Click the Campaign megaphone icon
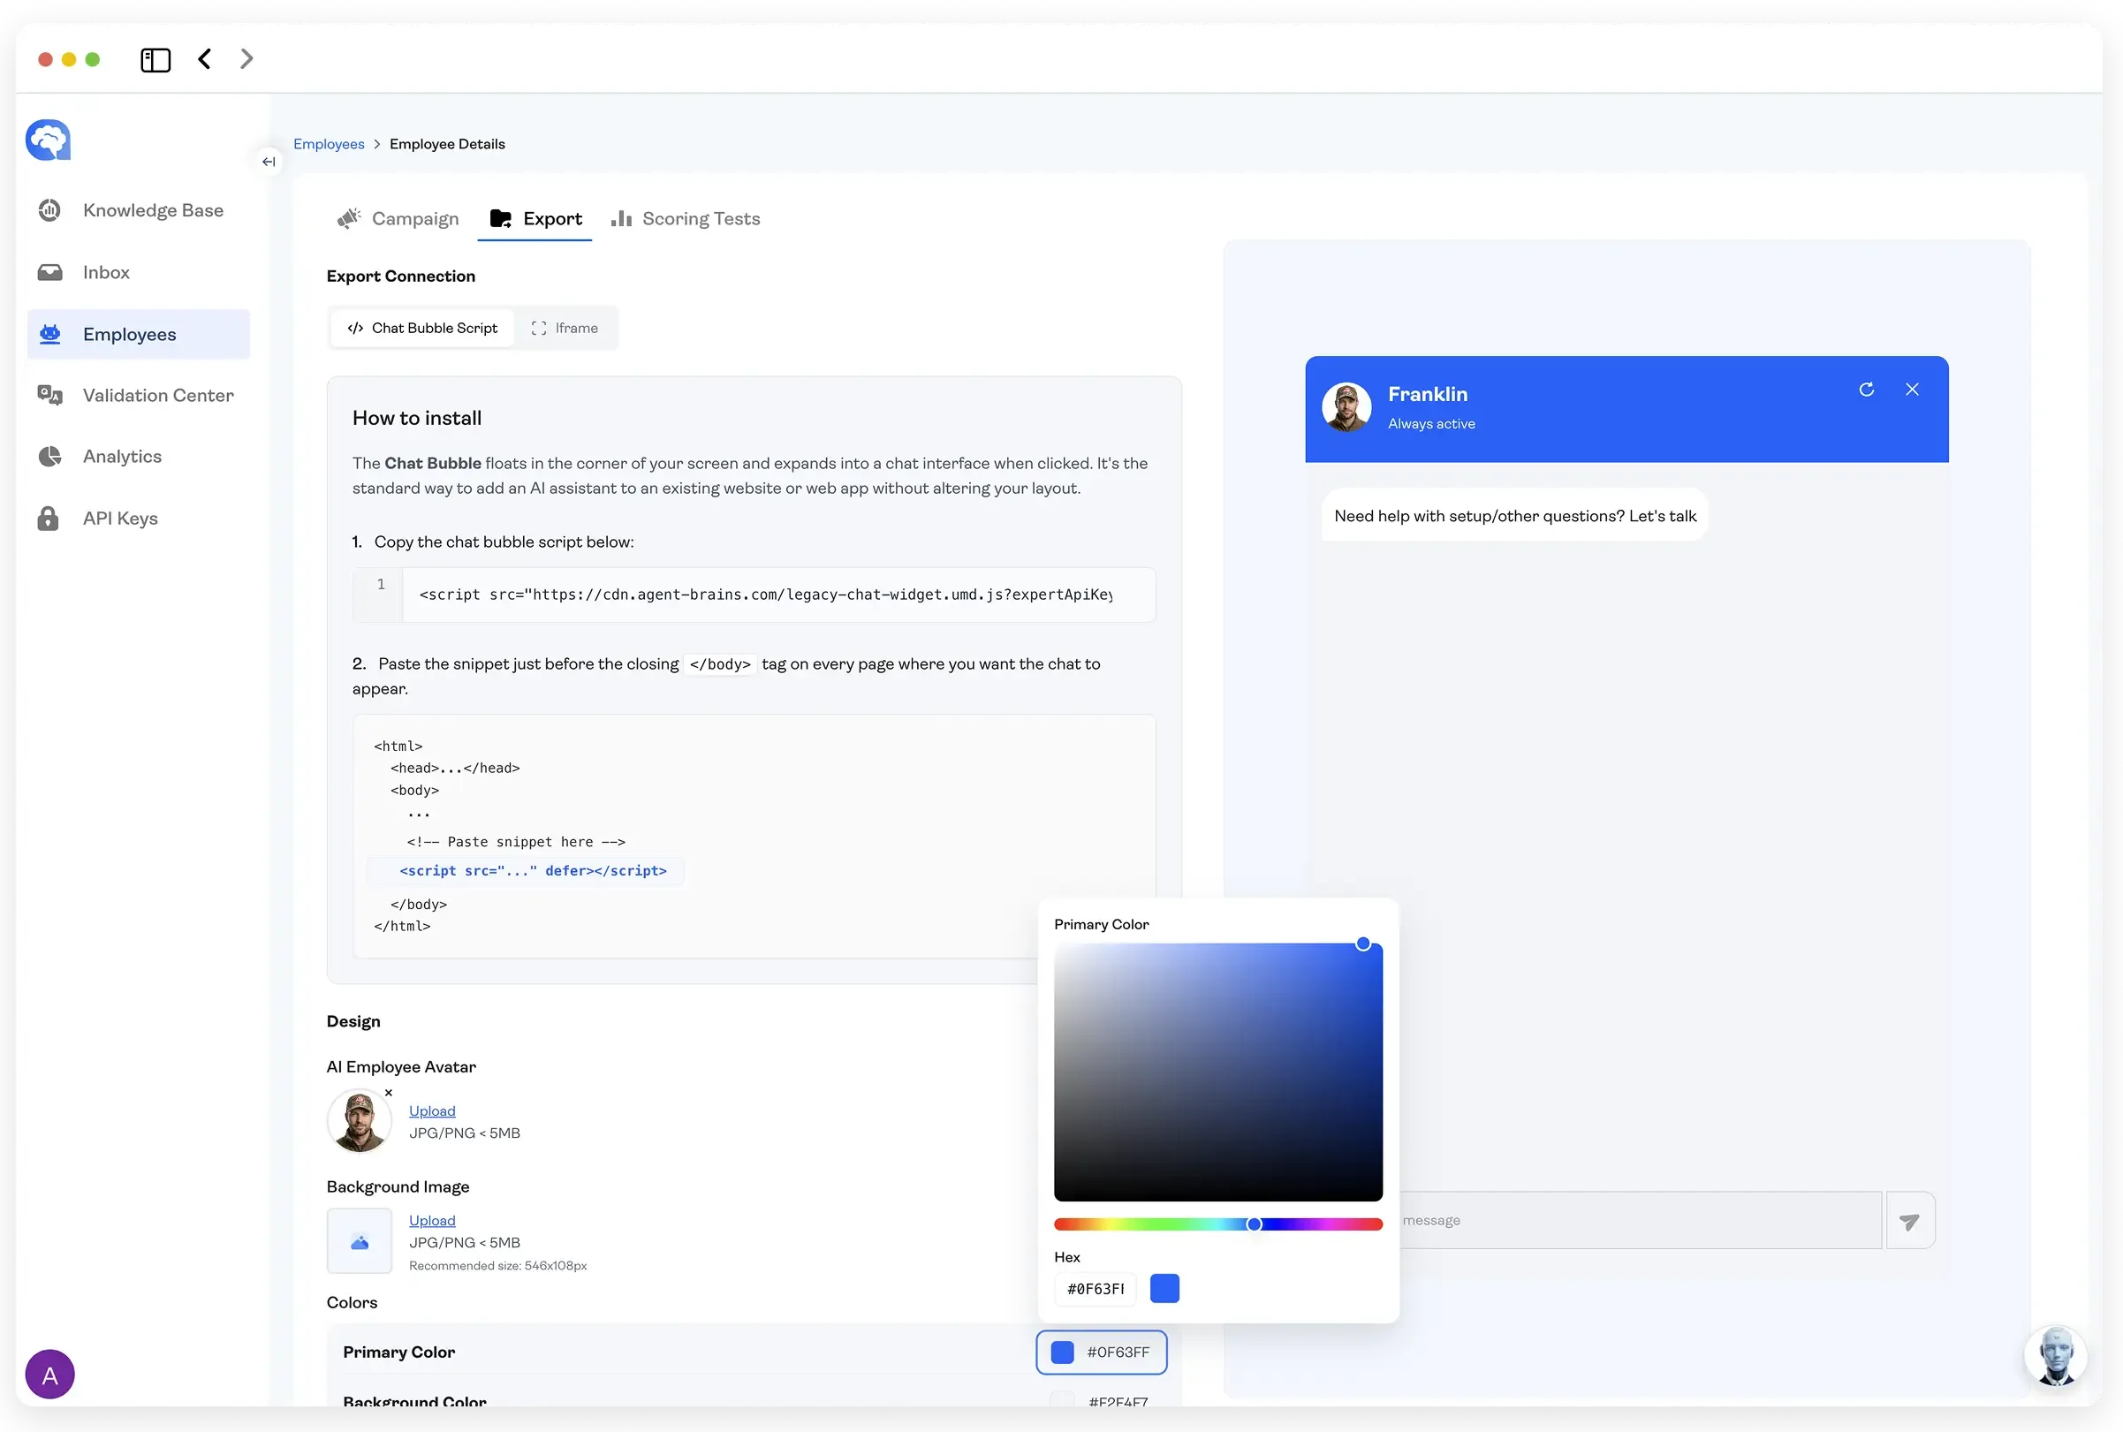The height and width of the screenshot is (1432, 2123). pyautogui.click(x=349, y=218)
